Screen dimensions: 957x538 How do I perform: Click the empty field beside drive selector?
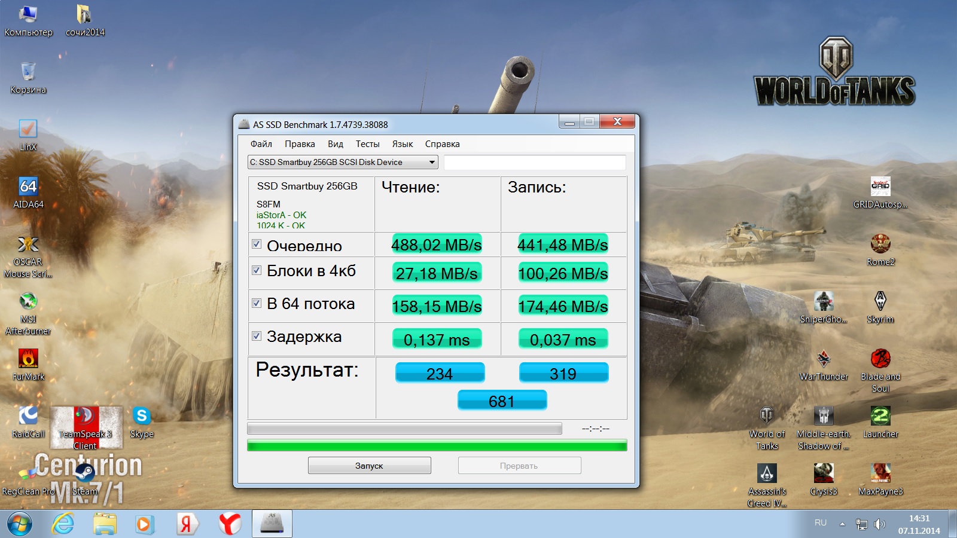535,162
